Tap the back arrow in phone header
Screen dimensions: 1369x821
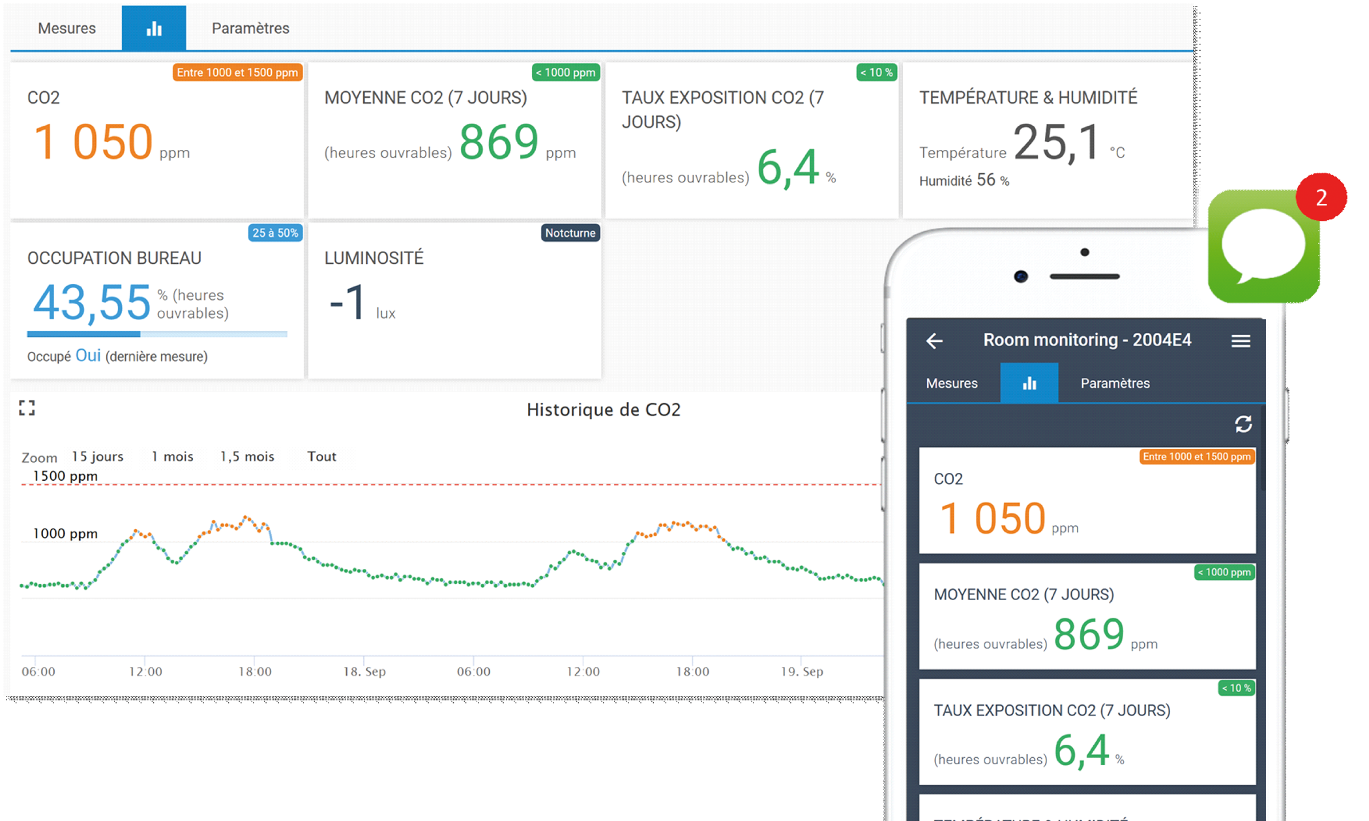(934, 341)
